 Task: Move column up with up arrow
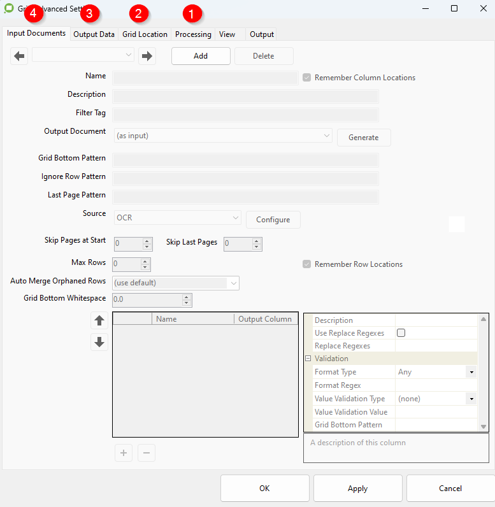pos(99,320)
